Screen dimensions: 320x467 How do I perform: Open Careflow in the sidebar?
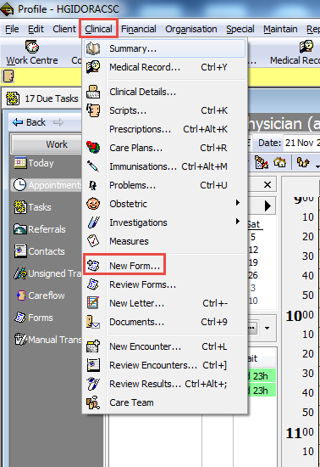tap(41, 295)
